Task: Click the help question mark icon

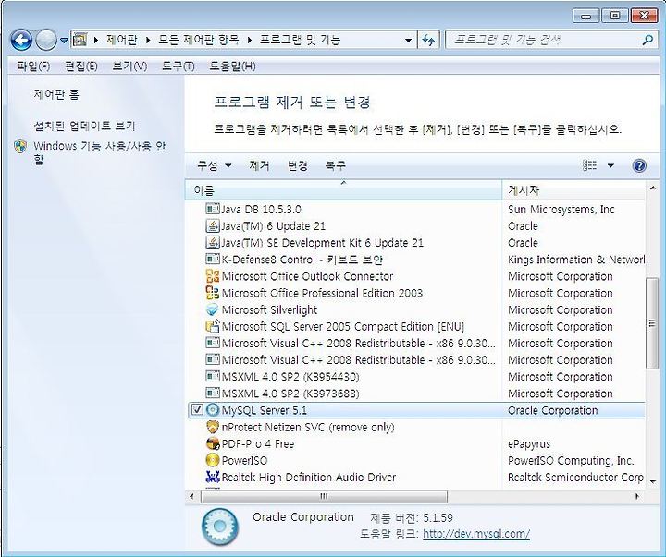Action: click(639, 165)
